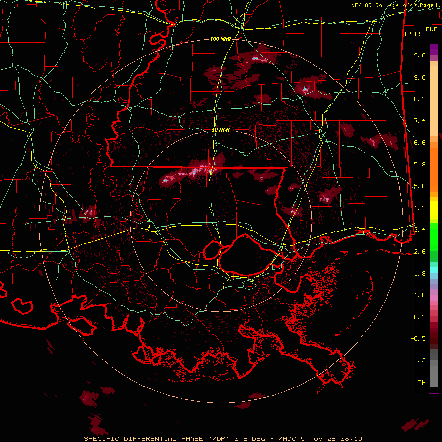Click the 9.0 scale value
The height and width of the screenshot is (442, 442).
coord(420,77)
